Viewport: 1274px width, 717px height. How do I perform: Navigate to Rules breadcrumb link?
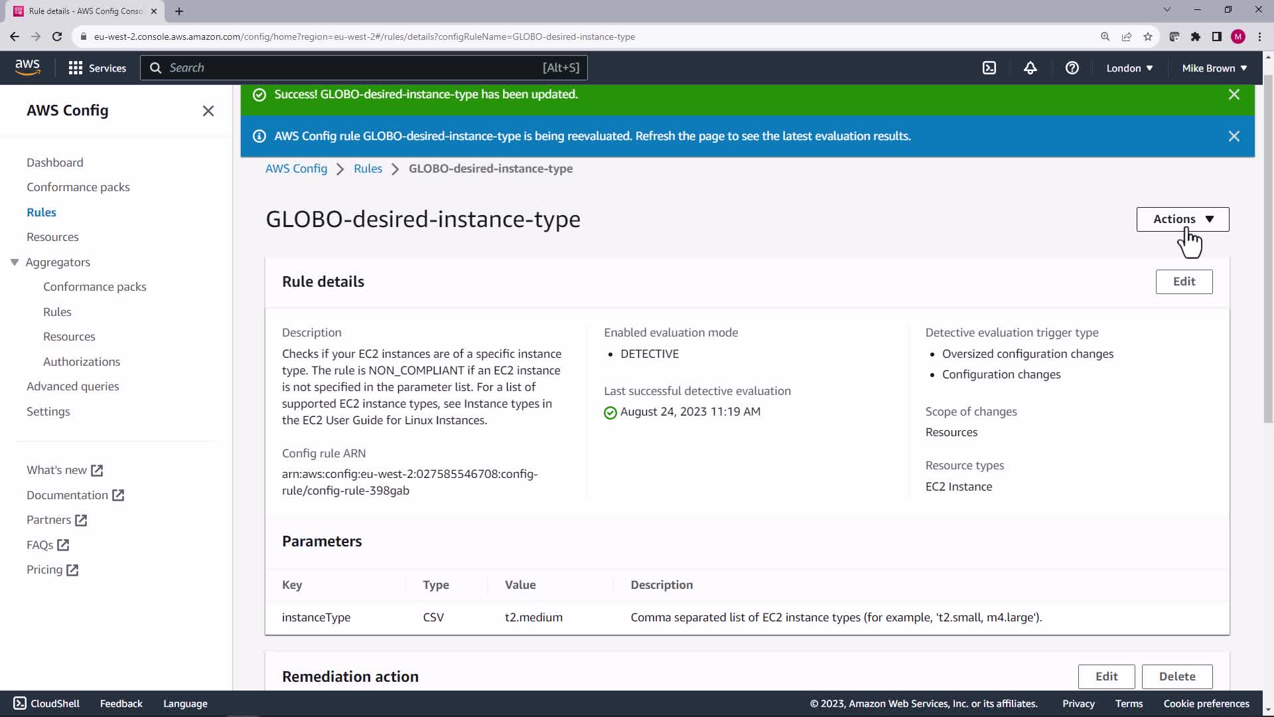coord(368,169)
